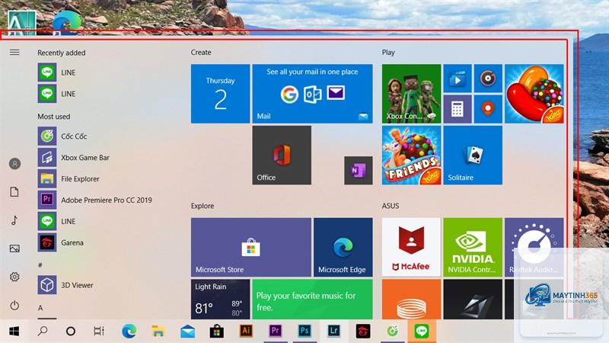Open the Light Rain weather tile

point(220,300)
